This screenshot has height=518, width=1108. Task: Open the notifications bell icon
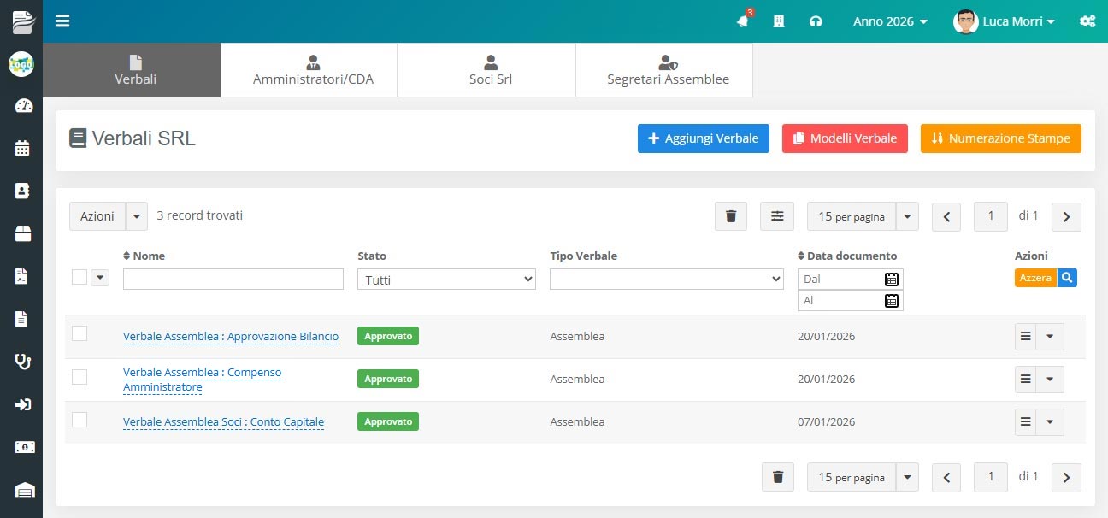pyautogui.click(x=742, y=21)
